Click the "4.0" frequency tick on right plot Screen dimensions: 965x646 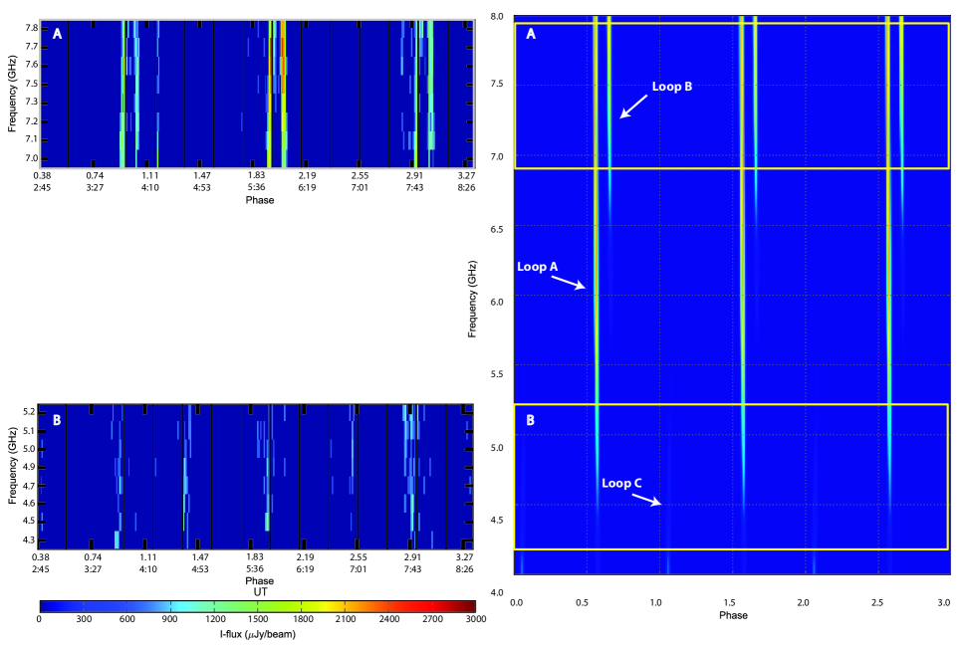[x=497, y=592]
